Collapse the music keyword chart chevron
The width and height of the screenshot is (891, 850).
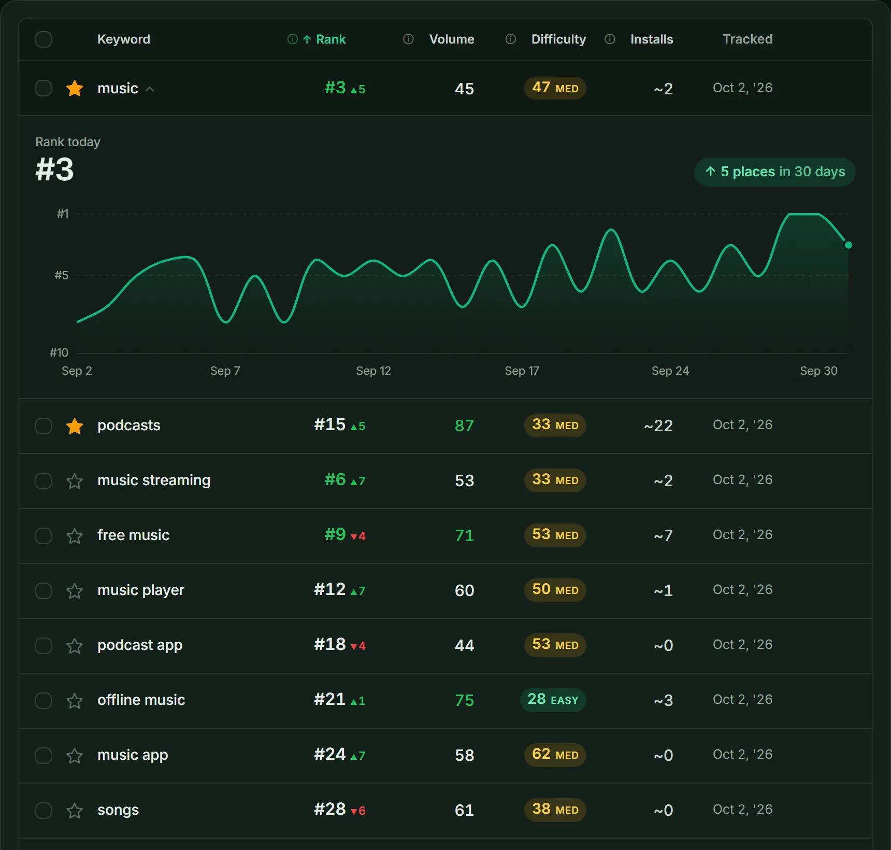pos(150,89)
